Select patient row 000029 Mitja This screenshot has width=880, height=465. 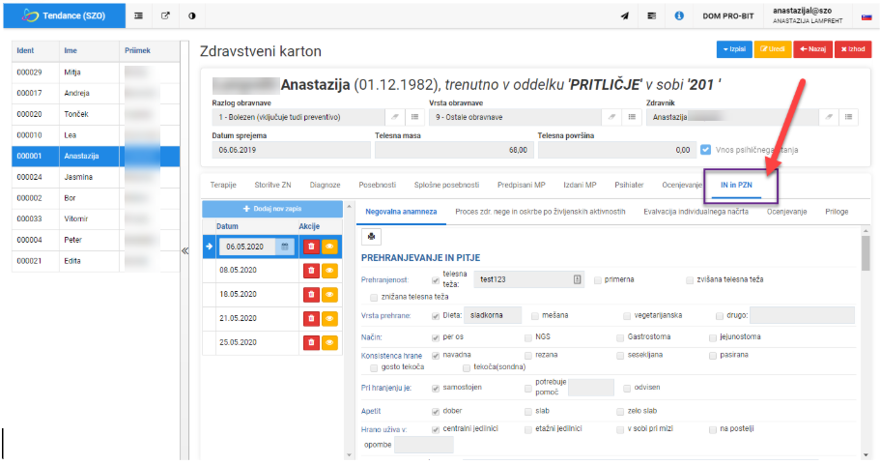[96, 73]
